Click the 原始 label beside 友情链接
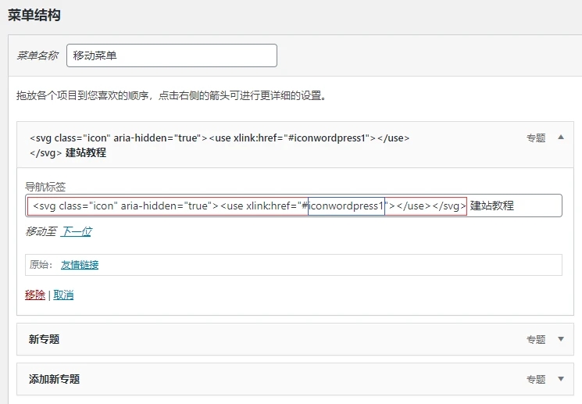The height and width of the screenshot is (404, 582). [41, 265]
